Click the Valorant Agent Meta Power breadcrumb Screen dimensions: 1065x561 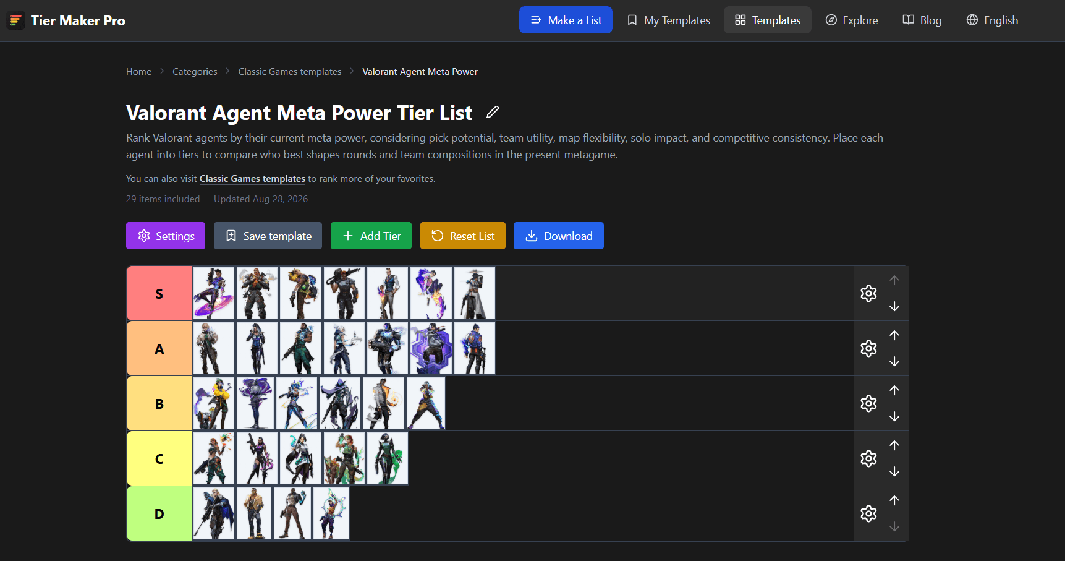click(x=420, y=72)
